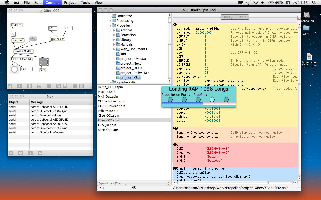Open the Spin Files filter dropdown

pyautogui.click(x=134, y=183)
